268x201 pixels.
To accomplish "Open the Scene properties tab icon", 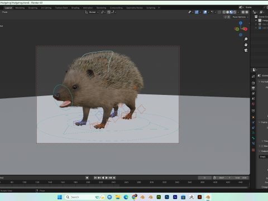I will (x=253, y=99).
